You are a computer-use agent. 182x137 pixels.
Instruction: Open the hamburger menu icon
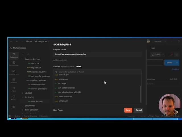tap(11, 41)
